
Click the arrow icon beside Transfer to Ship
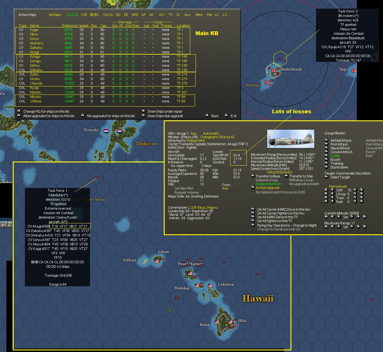pos(286,176)
